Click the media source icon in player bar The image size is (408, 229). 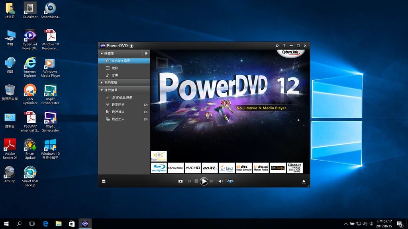pos(104,181)
